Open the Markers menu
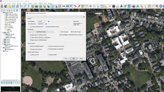This screenshot has height=92, width=164. [x=41, y=3]
